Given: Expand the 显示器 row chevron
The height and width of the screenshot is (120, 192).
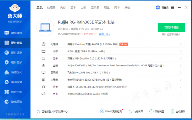Looking at the screenshot, I should tap(181, 73).
